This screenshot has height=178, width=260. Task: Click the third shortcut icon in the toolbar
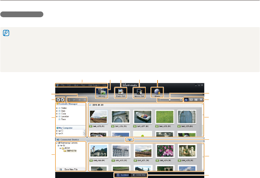point(80,100)
